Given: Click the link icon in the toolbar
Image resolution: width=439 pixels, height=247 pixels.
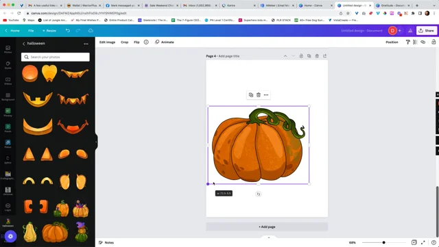Looking at the screenshot, I should 423,42.
